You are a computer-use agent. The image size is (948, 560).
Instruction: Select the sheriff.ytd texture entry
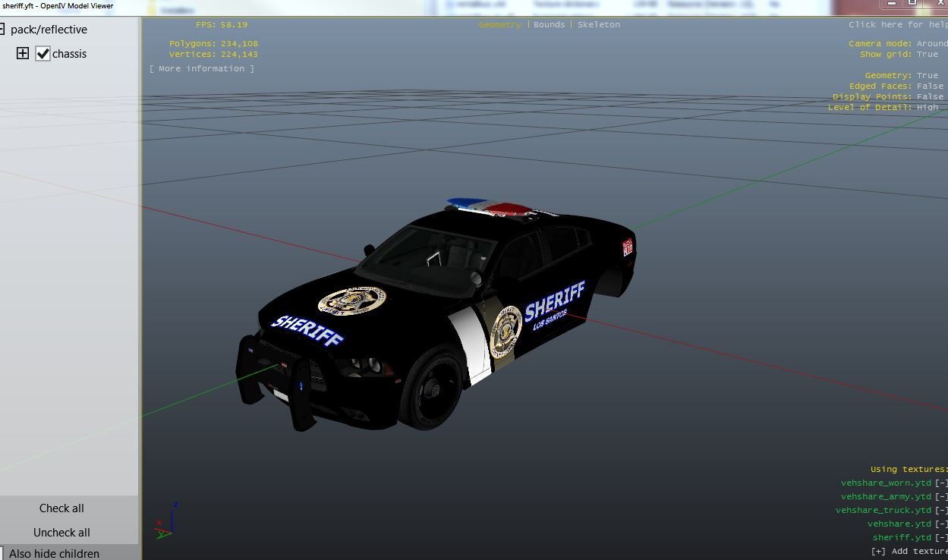(x=902, y=537)
